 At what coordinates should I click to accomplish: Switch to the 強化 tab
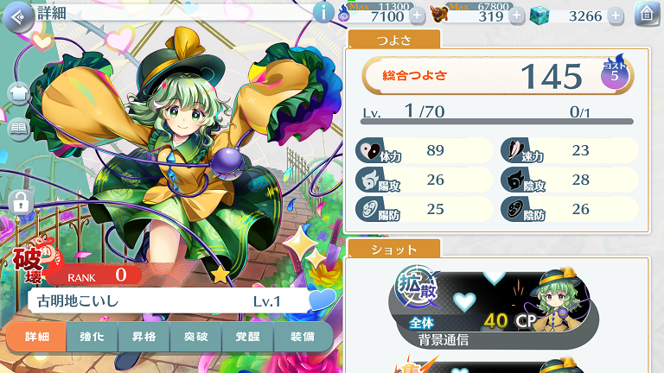point(92,337)
